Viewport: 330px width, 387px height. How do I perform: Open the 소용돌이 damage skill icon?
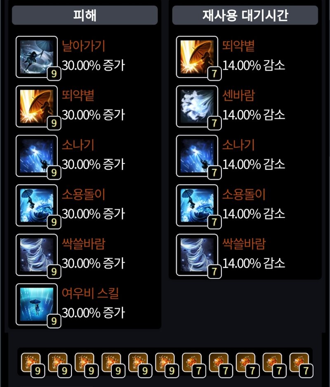[x=37, y=205]
